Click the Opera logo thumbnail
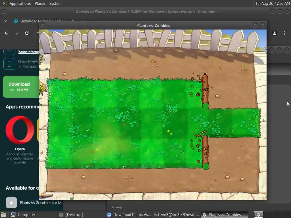The image size is (291, 218). pyautogui.click(x=20, y=130)
